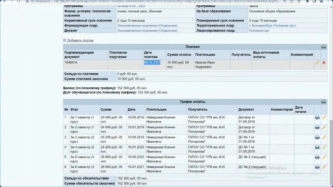
Task: Click the highlighted payment date 08.02.2020
Action: click(152, 62)
